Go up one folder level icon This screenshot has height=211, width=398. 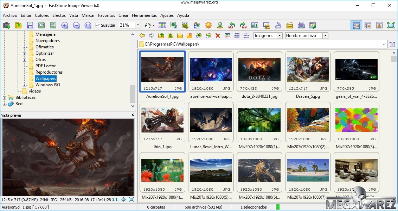tap(161, 36)
